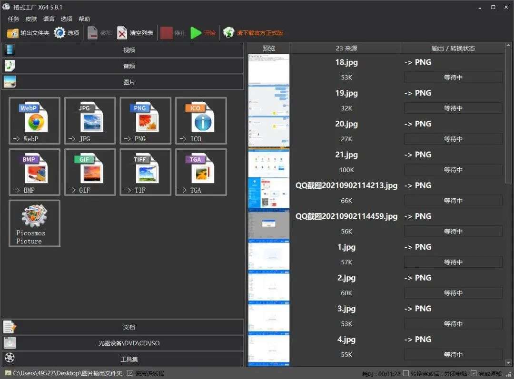Open the 皮肤 menu
Image resolution: width=514 pixels, height=379 pixels.
pyautogui.click(x=31, y=19)
